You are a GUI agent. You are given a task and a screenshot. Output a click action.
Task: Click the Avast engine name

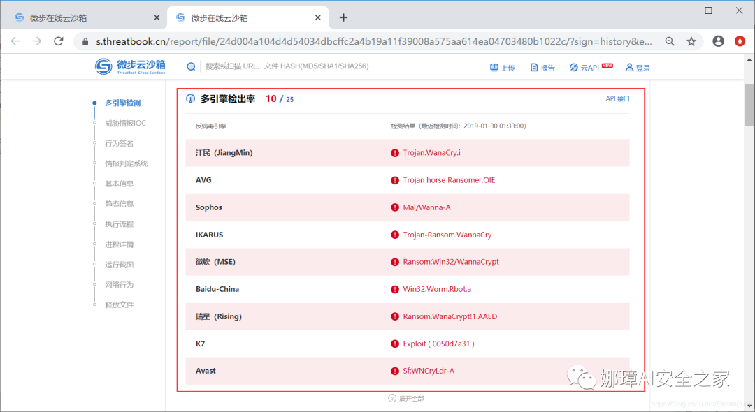coord(206,371)
